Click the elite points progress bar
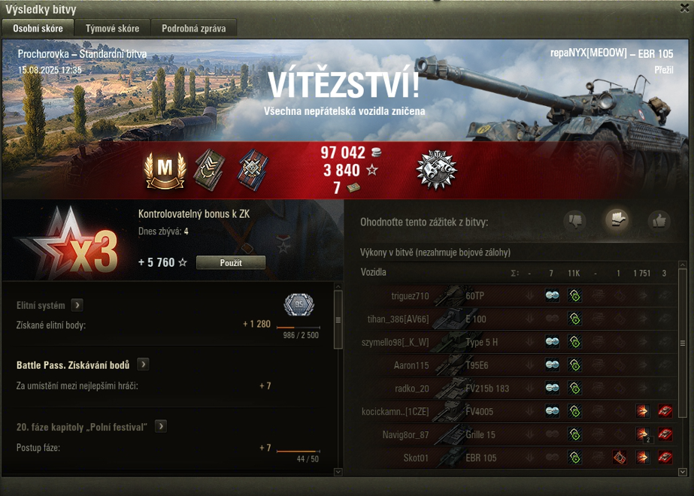The width and height of the screenshot is (694, 496). (x=298, y=328)
